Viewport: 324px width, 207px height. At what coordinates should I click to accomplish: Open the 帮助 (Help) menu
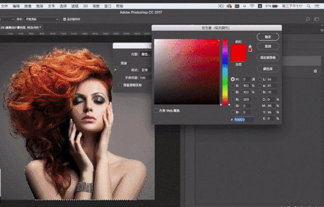point(120,6)
